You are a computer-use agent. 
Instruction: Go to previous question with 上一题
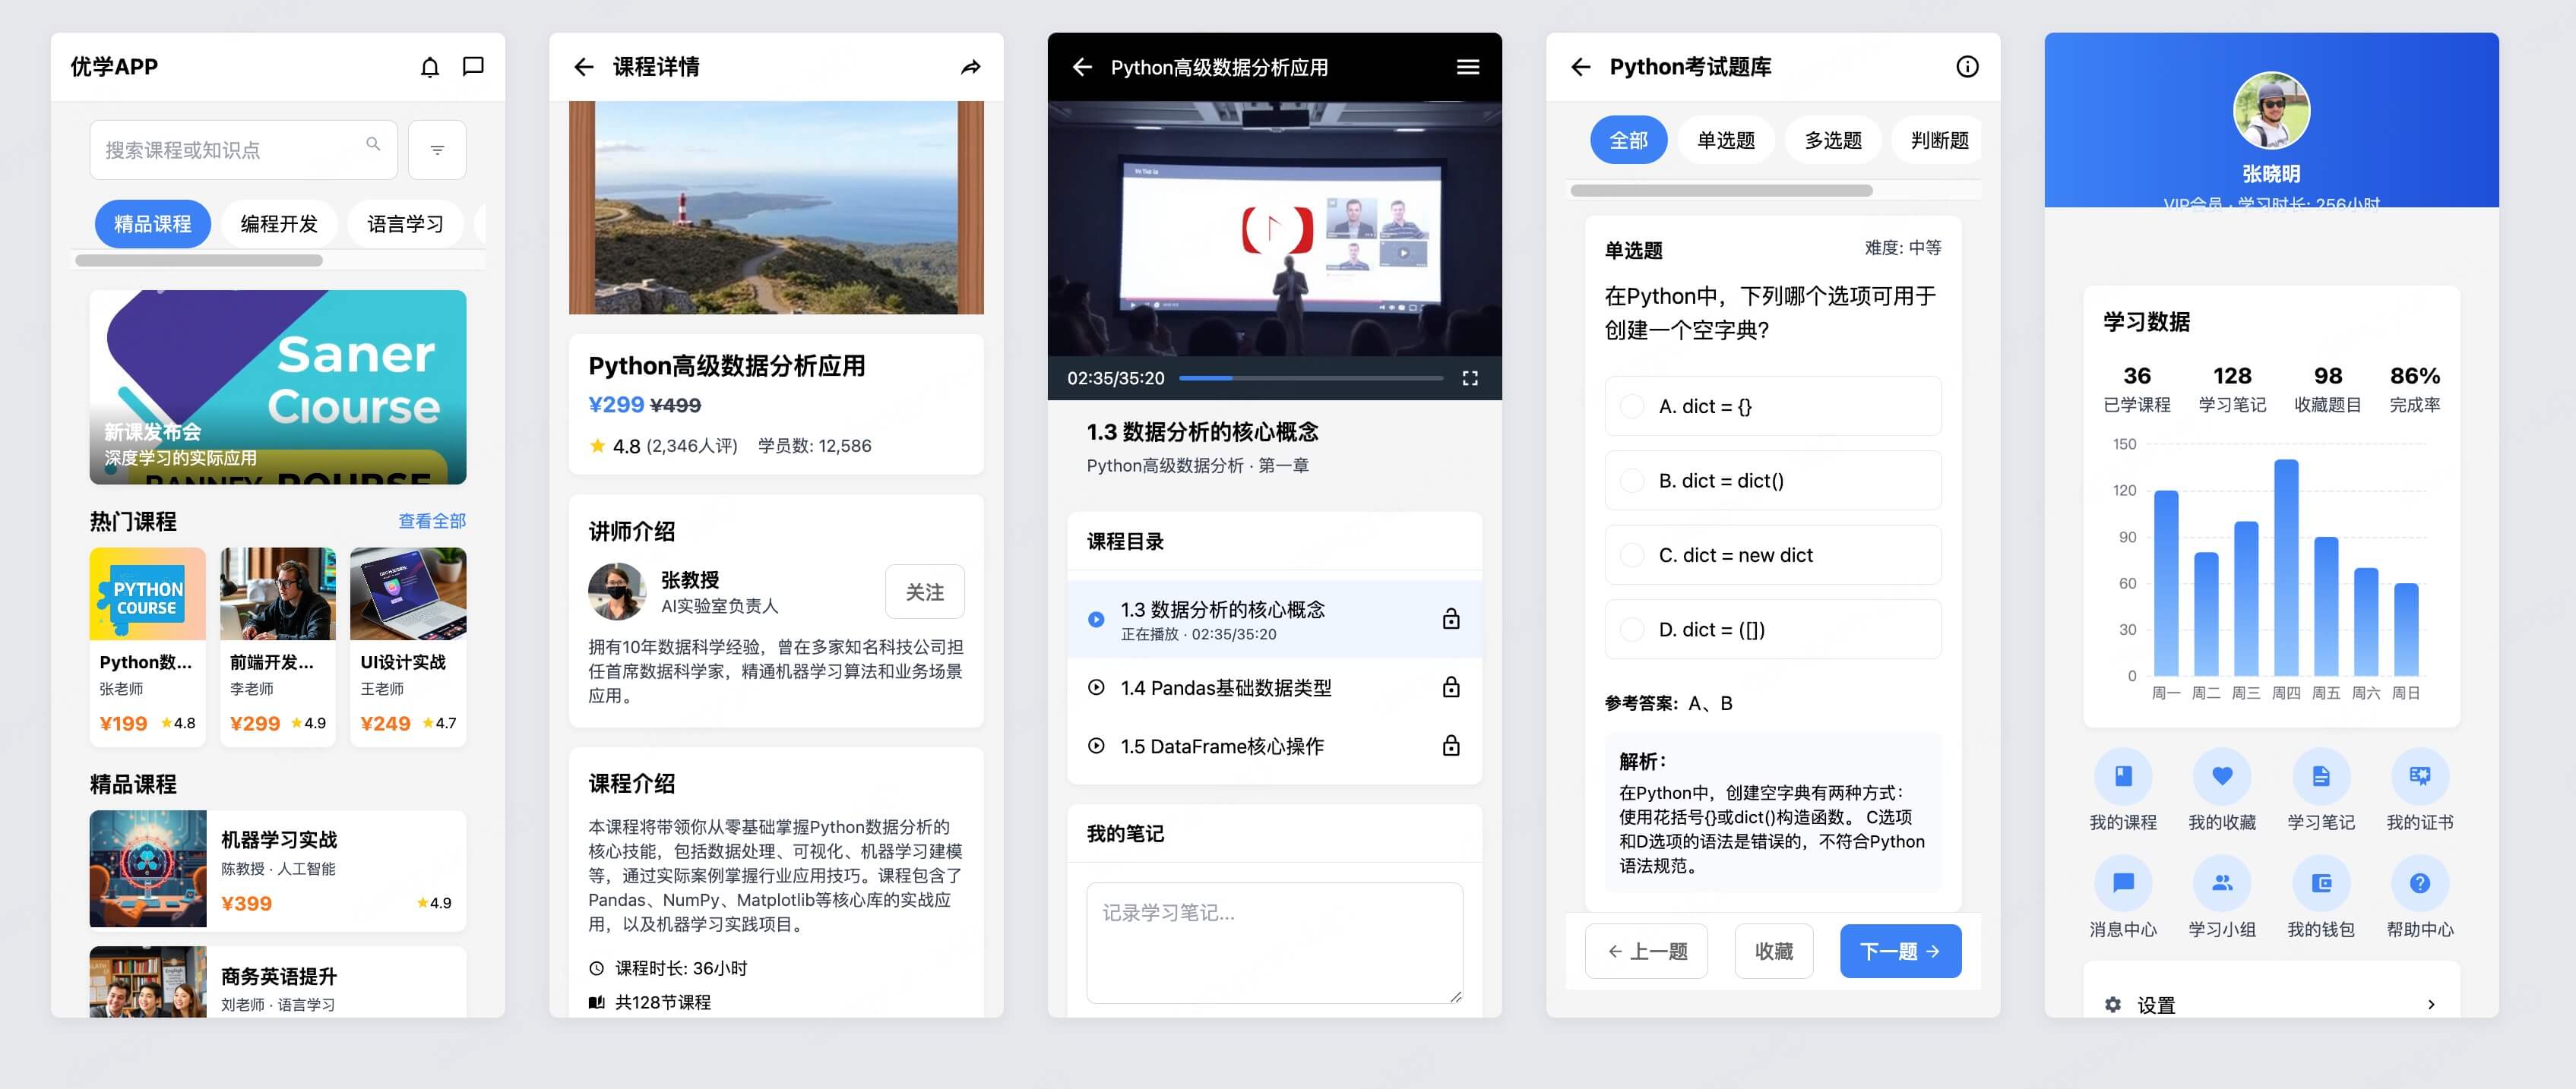click(x=1646, y=951)
